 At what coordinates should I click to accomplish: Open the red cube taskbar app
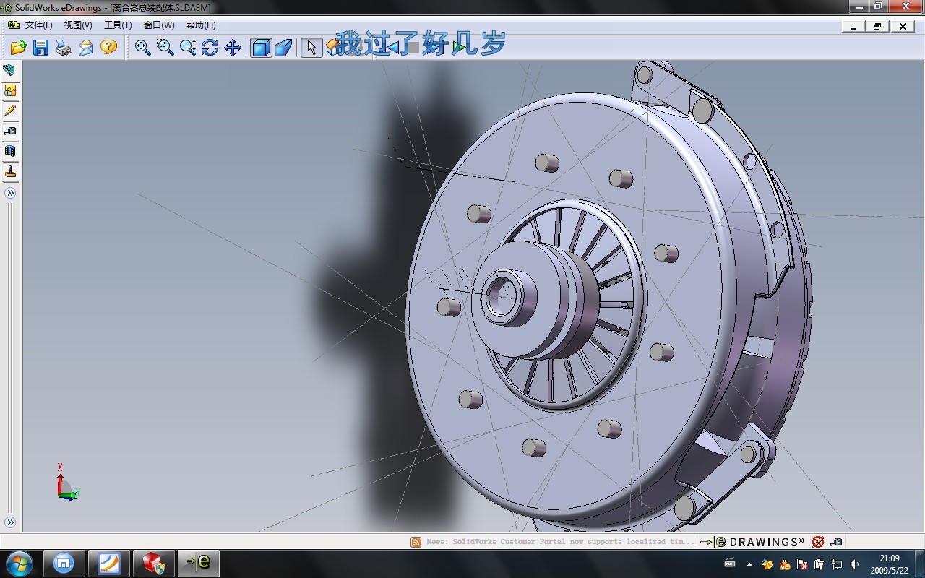coord(154,563)
